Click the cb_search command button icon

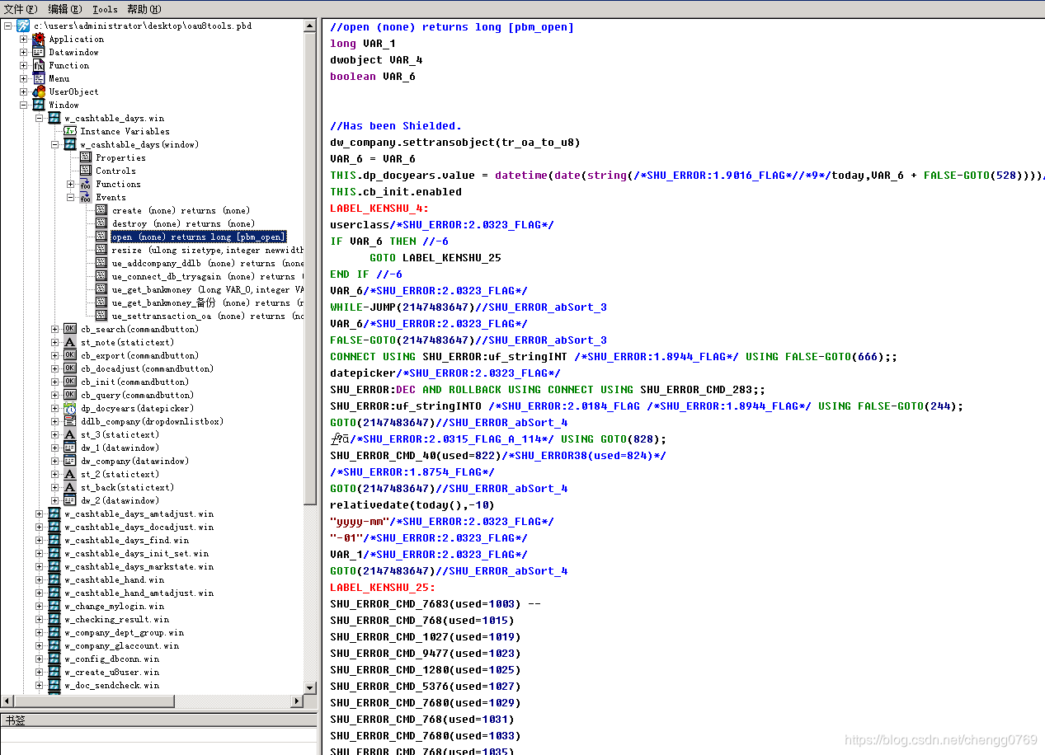tap(70, 329)
